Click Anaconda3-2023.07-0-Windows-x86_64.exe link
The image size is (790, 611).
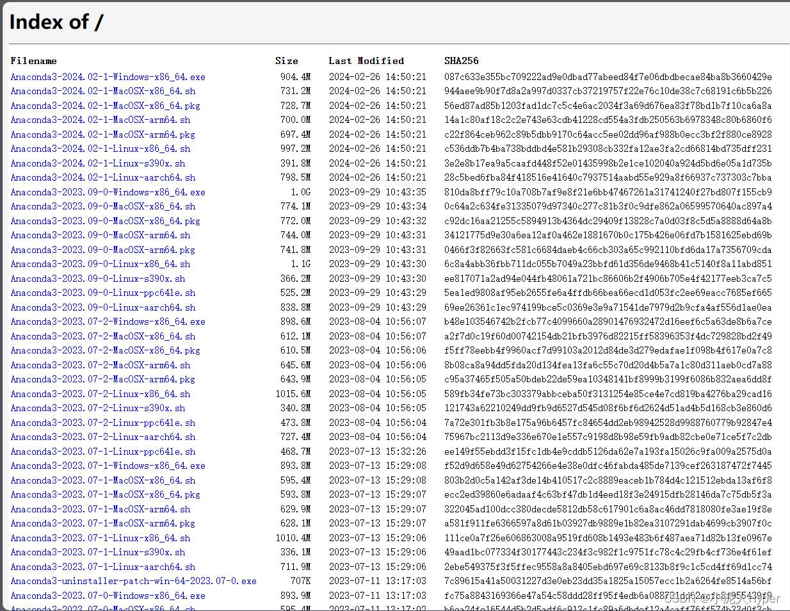[x=108, y=596]
